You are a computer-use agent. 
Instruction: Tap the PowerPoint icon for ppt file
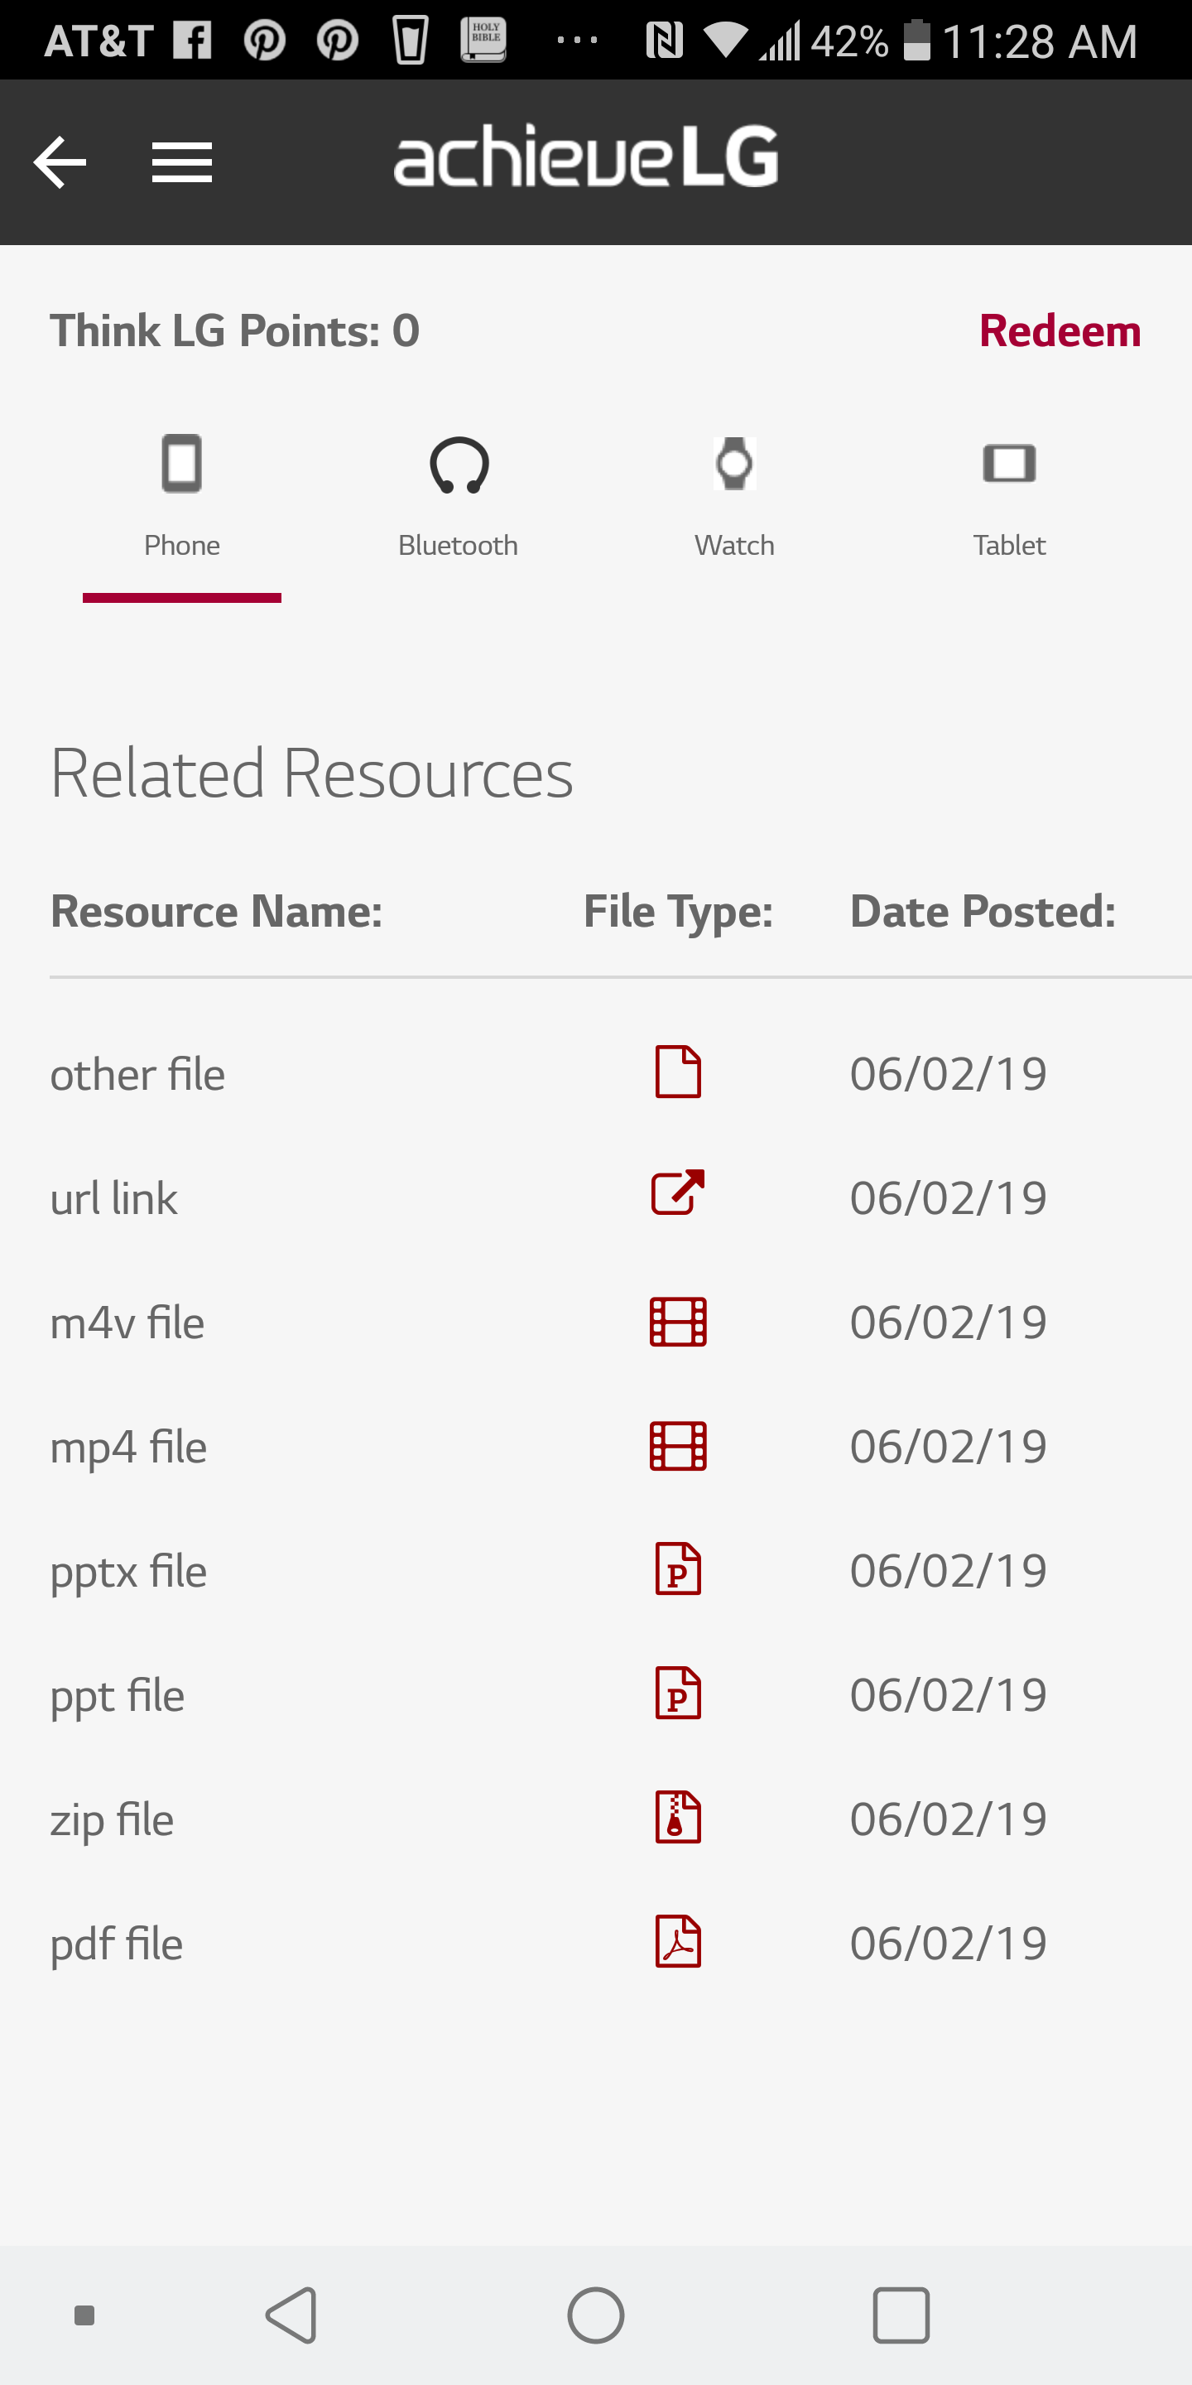679,1694
